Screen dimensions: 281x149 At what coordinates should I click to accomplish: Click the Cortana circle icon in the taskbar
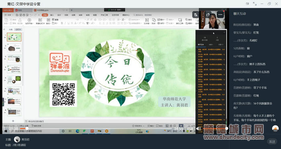point(63,131)
